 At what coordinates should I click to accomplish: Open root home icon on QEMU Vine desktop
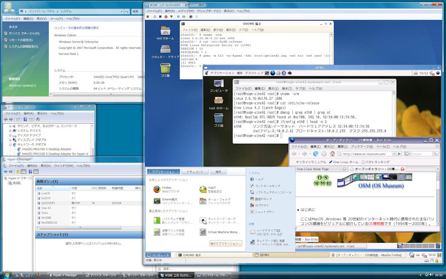(x=219, y=100)
